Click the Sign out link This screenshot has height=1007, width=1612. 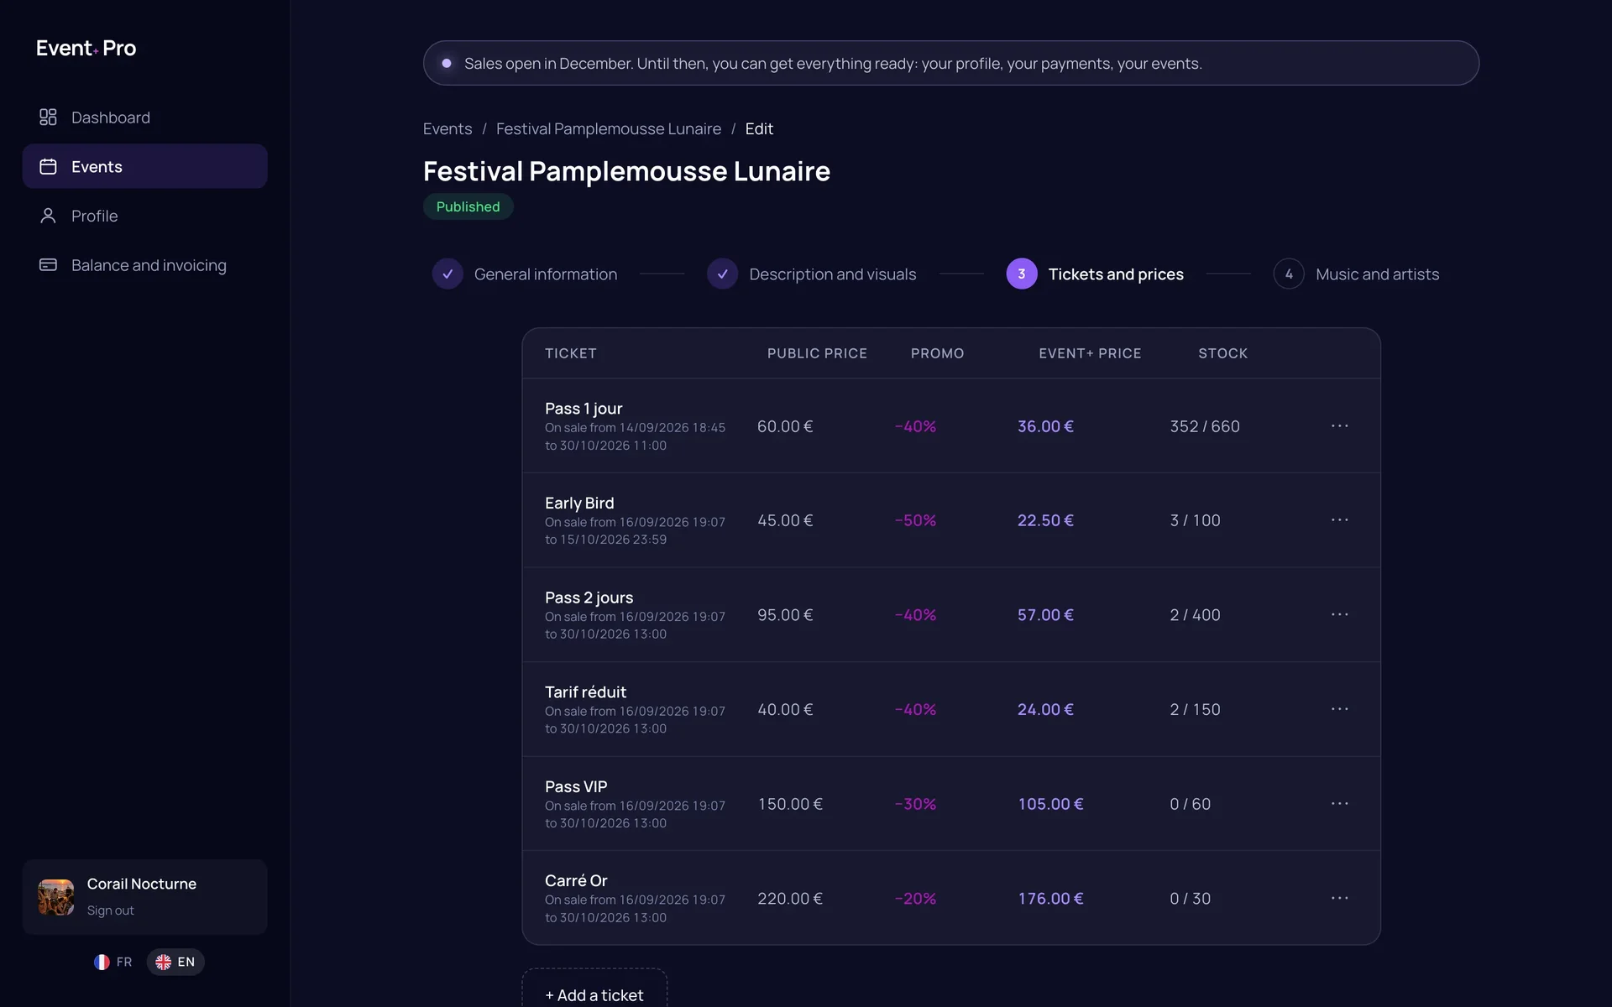click(x=110, y=910)
